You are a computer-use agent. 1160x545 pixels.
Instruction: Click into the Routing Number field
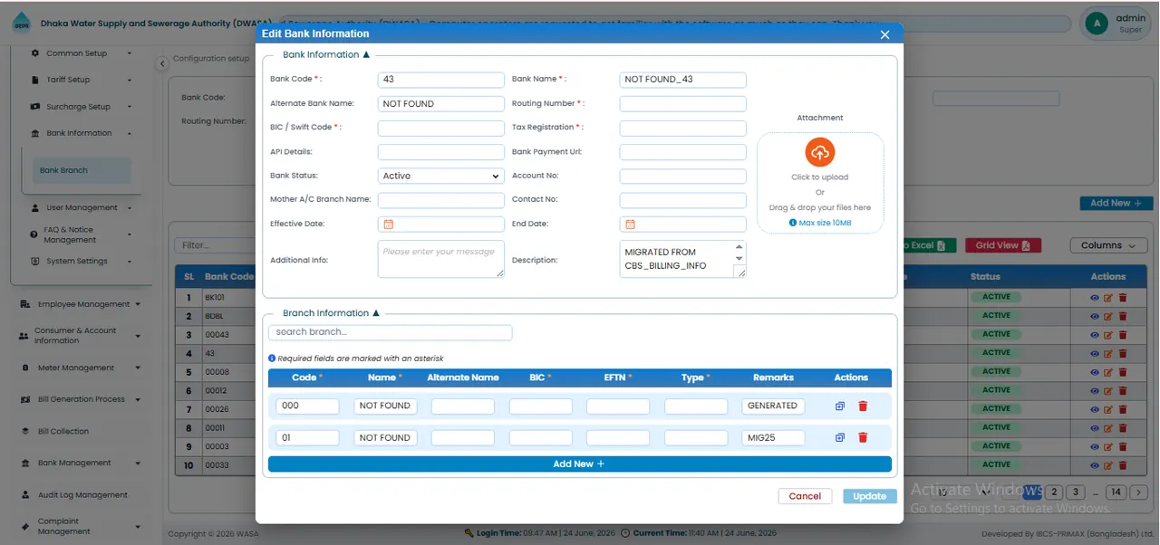point(682,103)
